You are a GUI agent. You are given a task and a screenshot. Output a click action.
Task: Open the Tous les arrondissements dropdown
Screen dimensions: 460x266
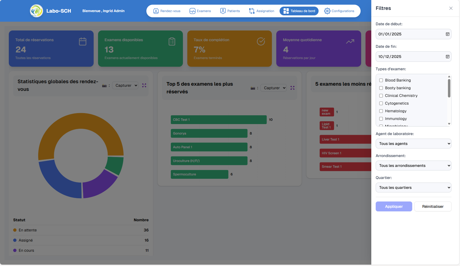point(413,166)
